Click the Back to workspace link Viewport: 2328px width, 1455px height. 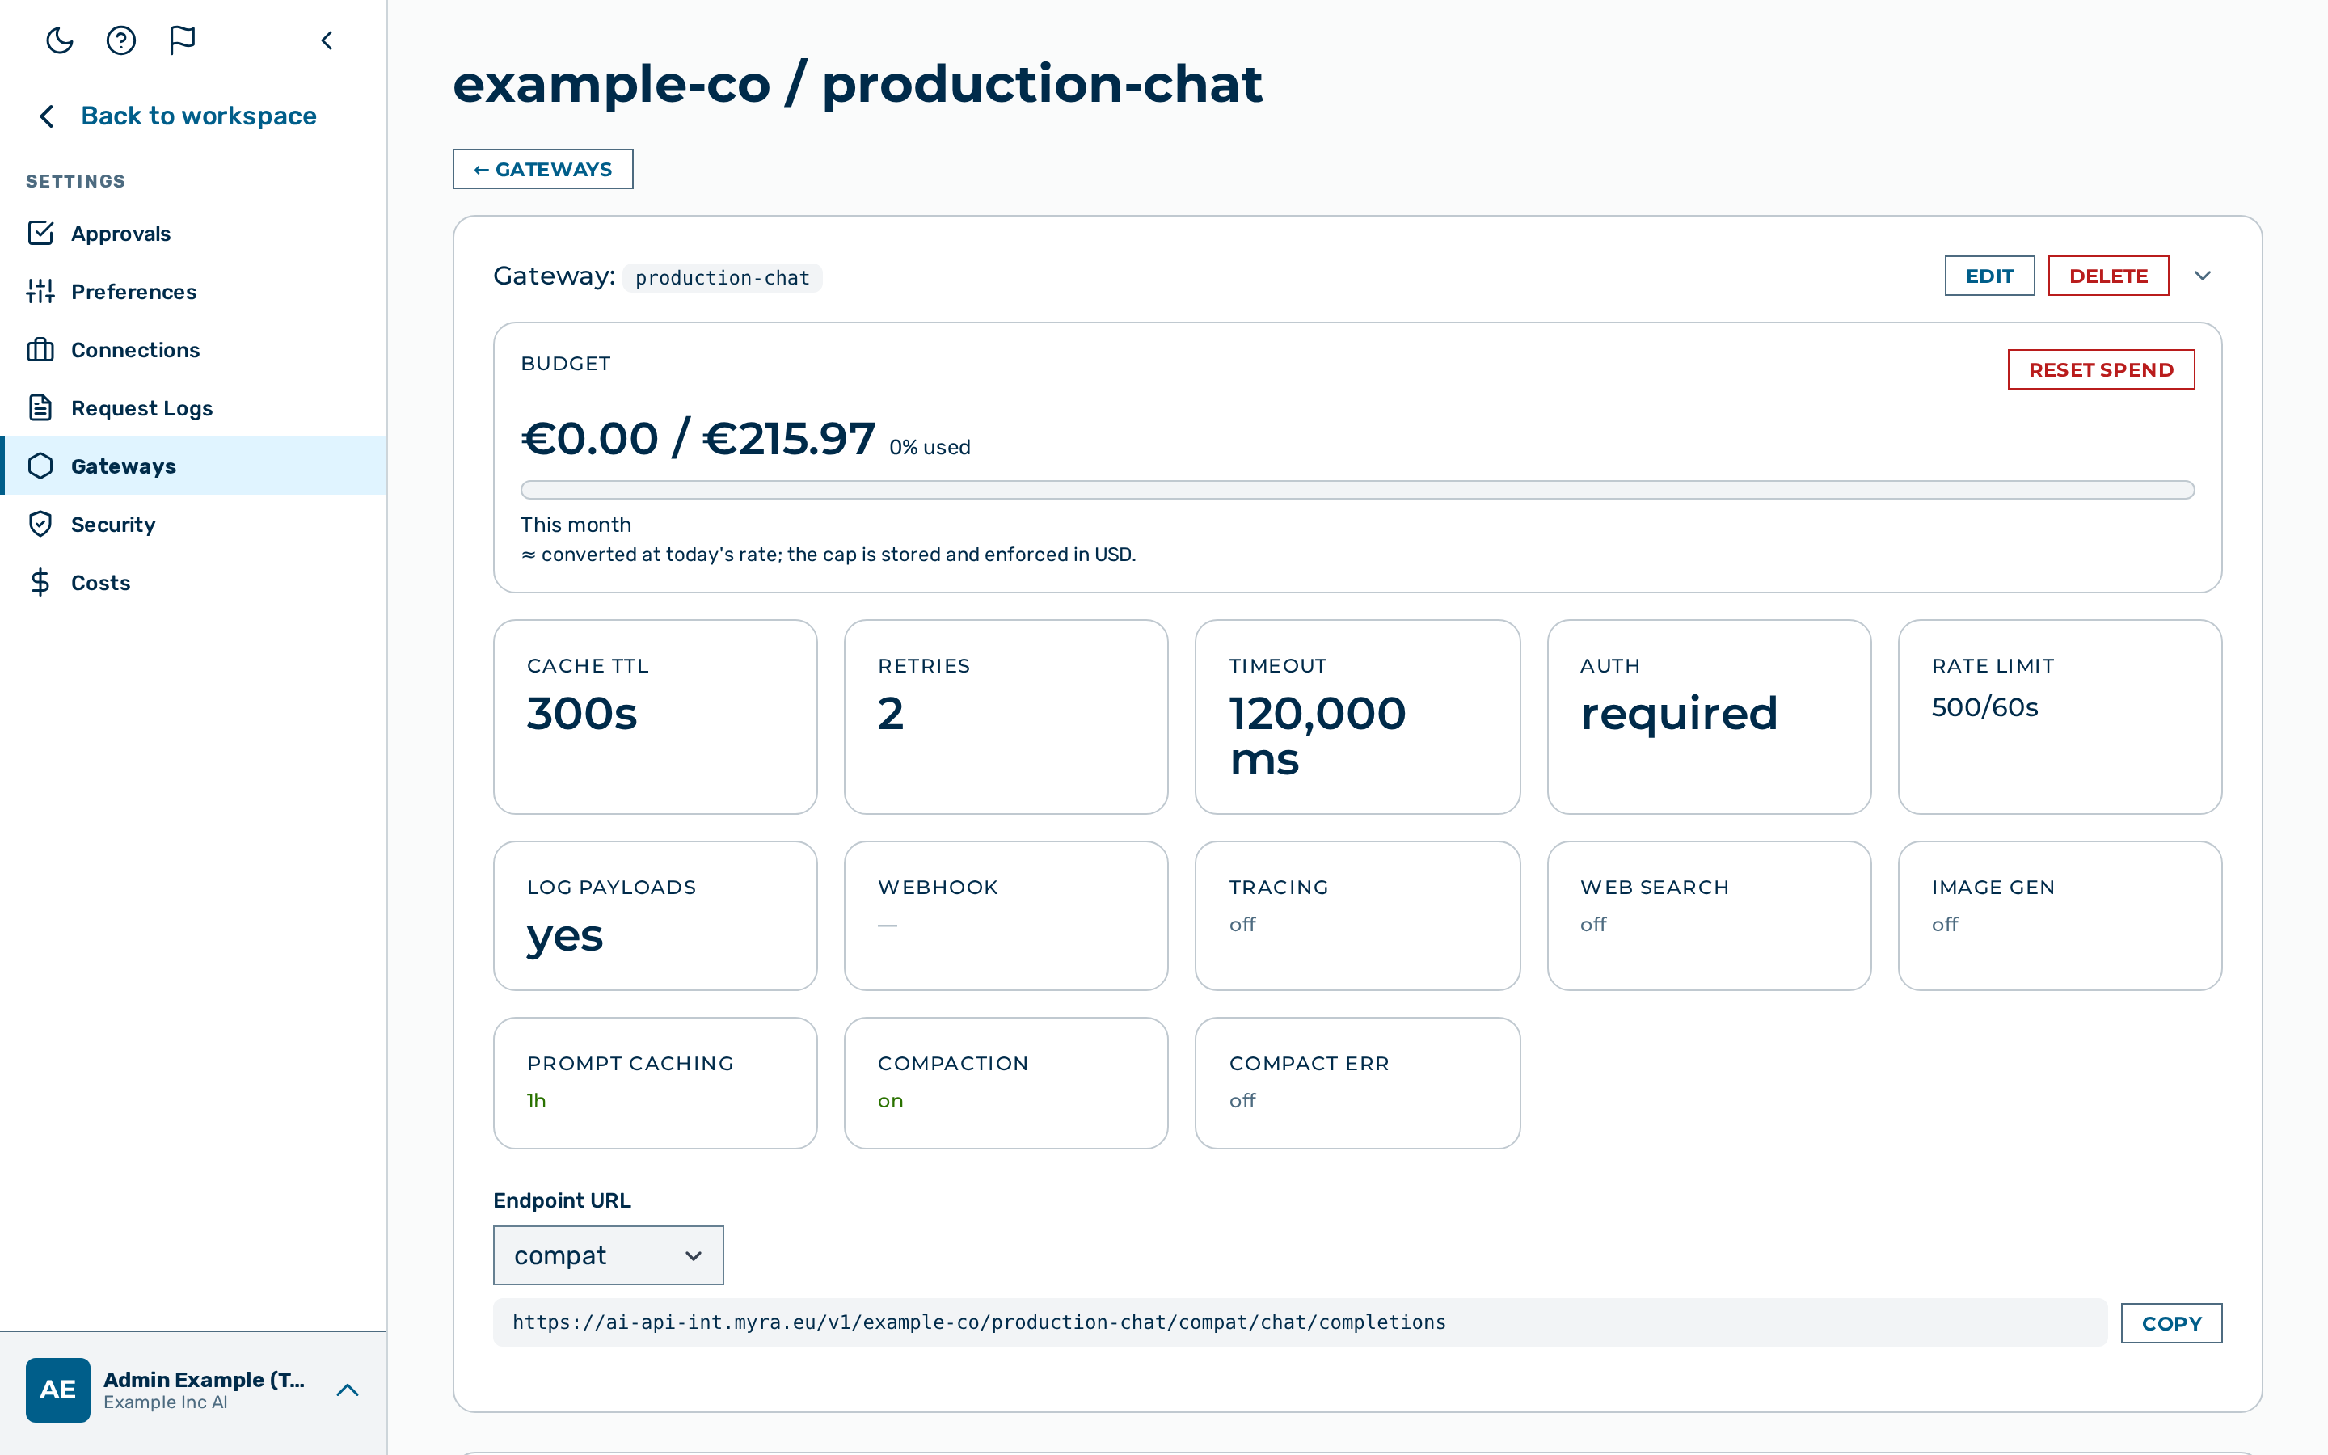pyautogui.click(x=199, y=116)
